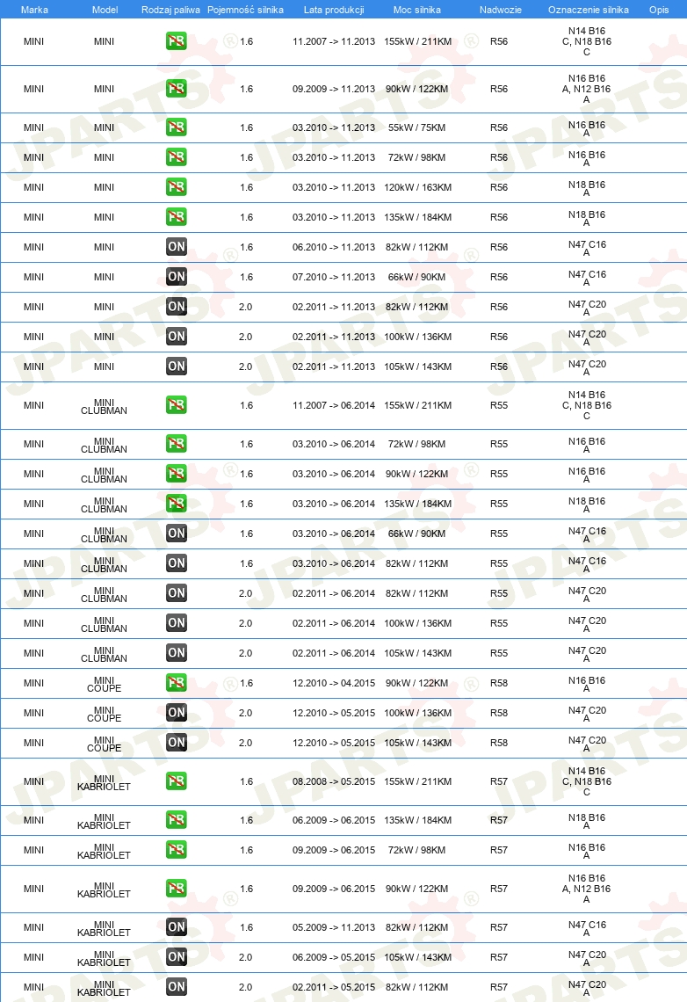687x1002 pixels.
Task: Click the diesel ON icon in the Clubman 100kW/136KM row
Action: 177,623
